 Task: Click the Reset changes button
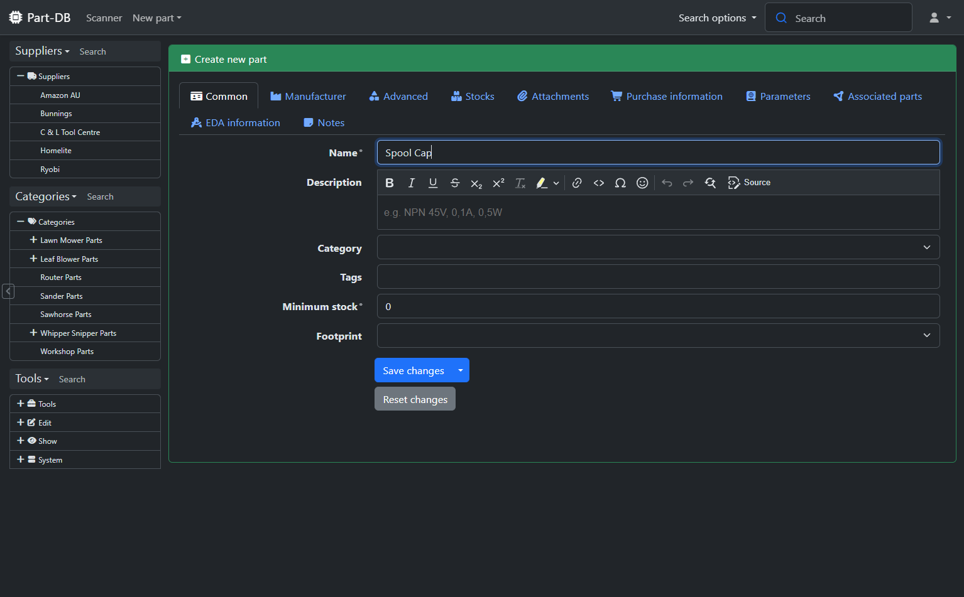click(415, 399)
